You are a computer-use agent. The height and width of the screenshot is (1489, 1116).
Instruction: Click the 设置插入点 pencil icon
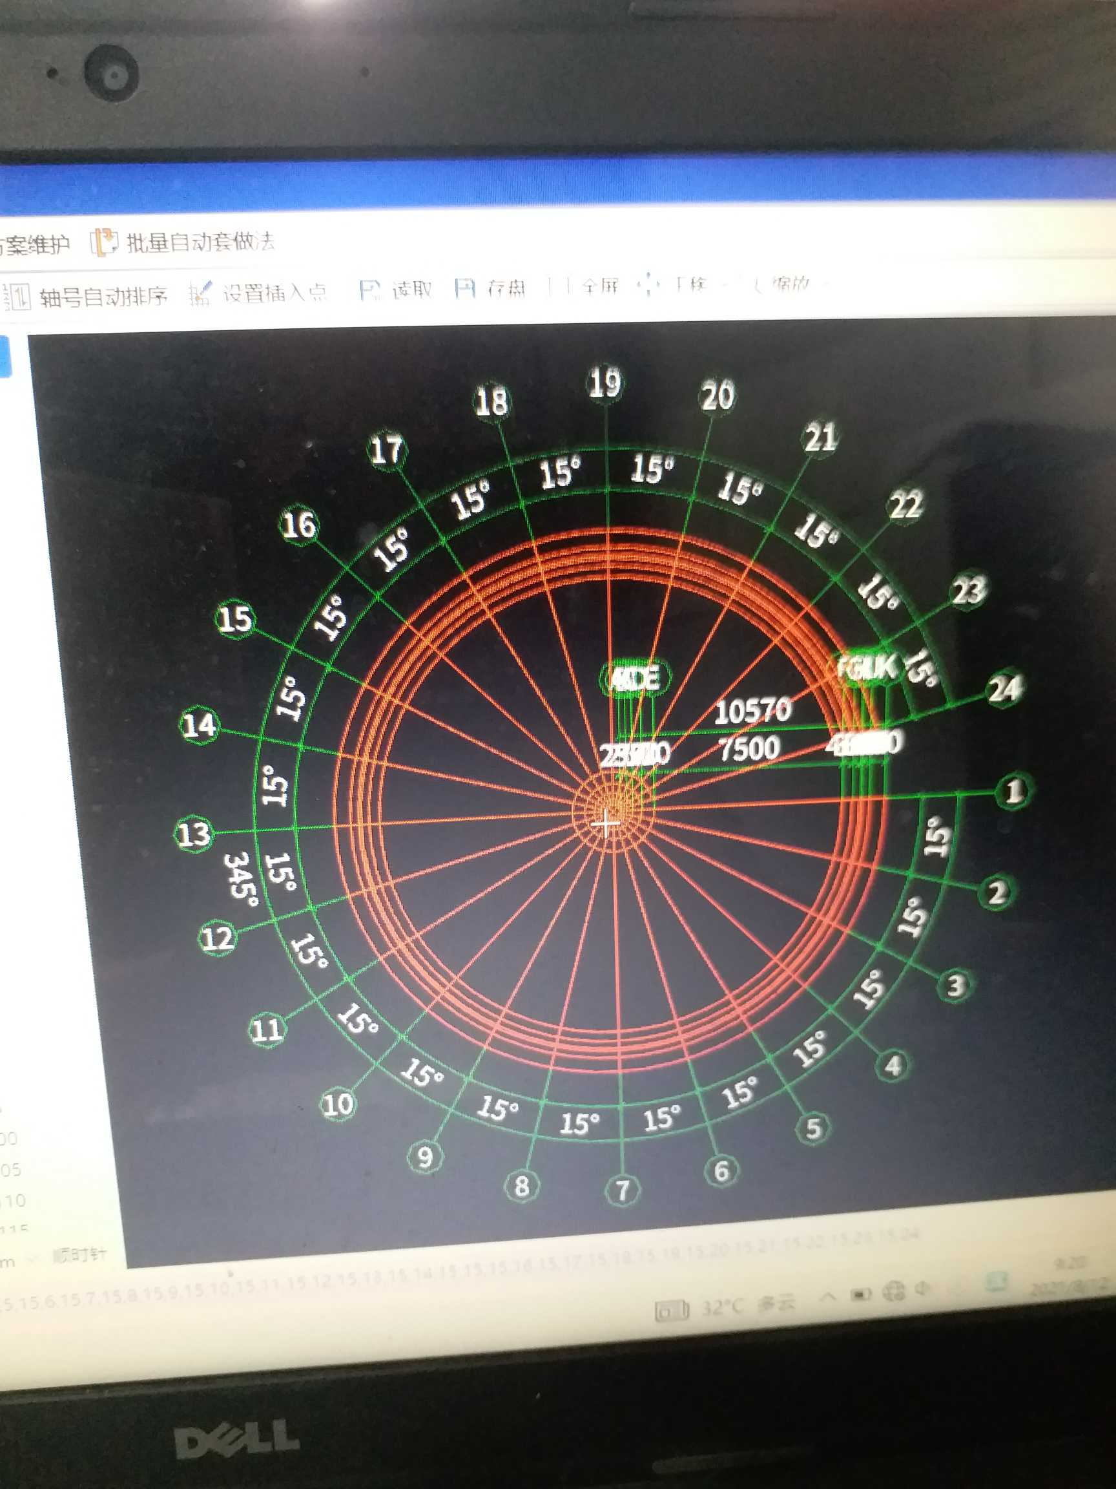click(x=200, y=293)
